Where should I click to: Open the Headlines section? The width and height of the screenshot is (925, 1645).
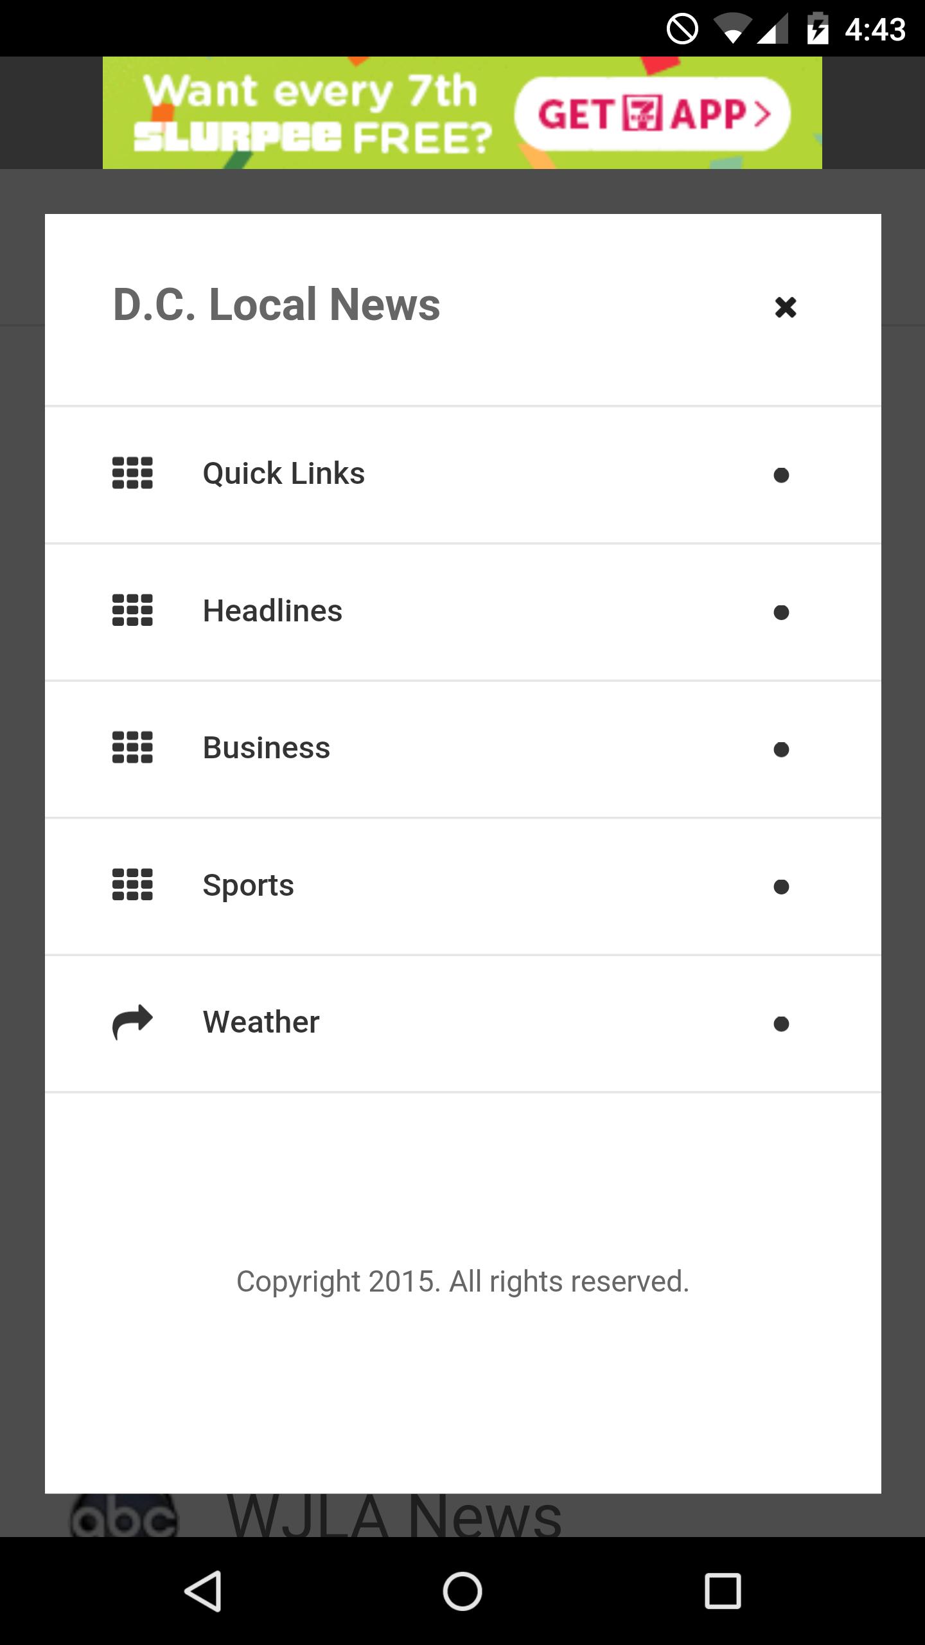(272, 611)
